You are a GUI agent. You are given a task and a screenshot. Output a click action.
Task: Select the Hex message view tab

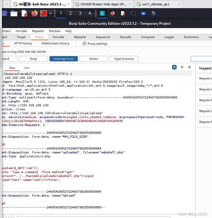[x=27, y=68]
